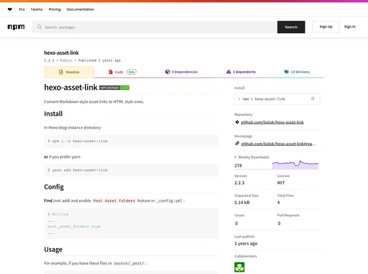Click the 'Post Asset Folders' inline code
Screen dimensions: 368x274
114,201
